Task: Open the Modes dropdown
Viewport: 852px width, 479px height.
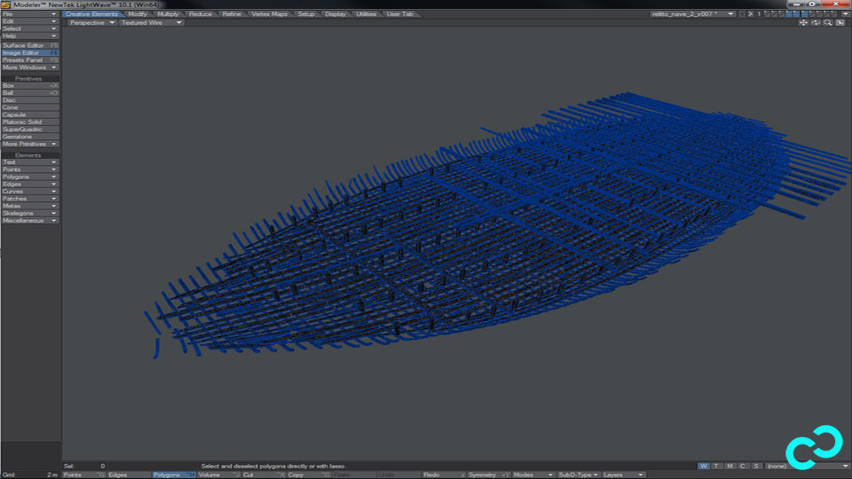Action: (532, 475)
